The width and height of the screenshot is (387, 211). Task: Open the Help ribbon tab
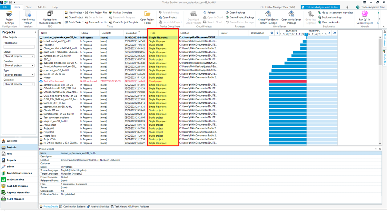point(55,7)
